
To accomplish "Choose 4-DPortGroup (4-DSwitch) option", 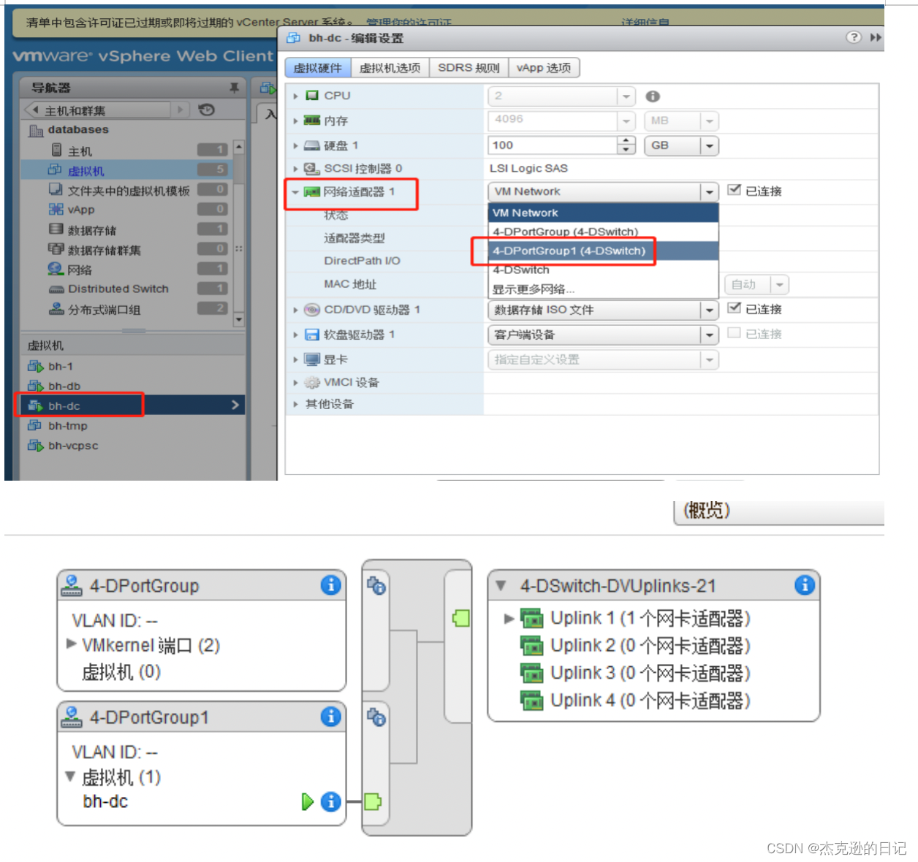I will point(603,232).
